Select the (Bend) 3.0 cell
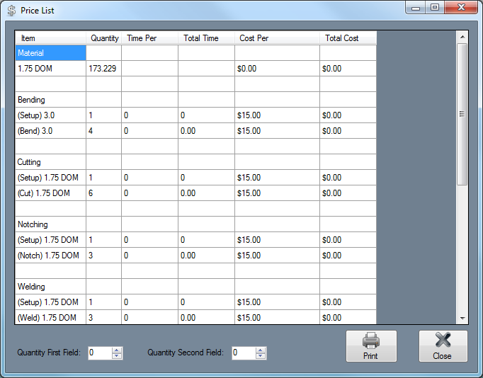Image resolution: width=483 pixels, height=378 pixels. (50, 131)
